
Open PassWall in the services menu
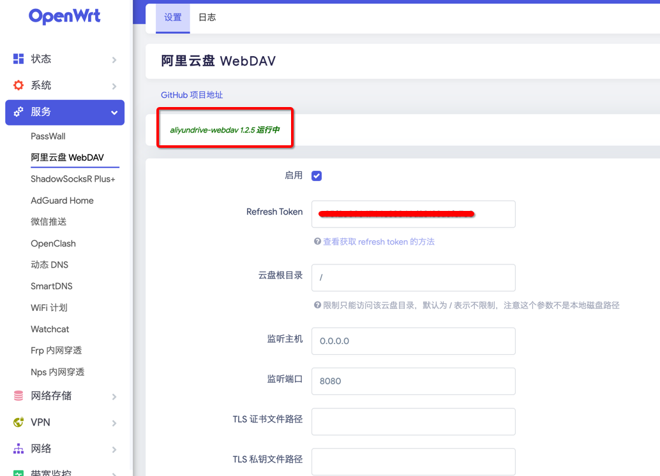tap(48, 136)
